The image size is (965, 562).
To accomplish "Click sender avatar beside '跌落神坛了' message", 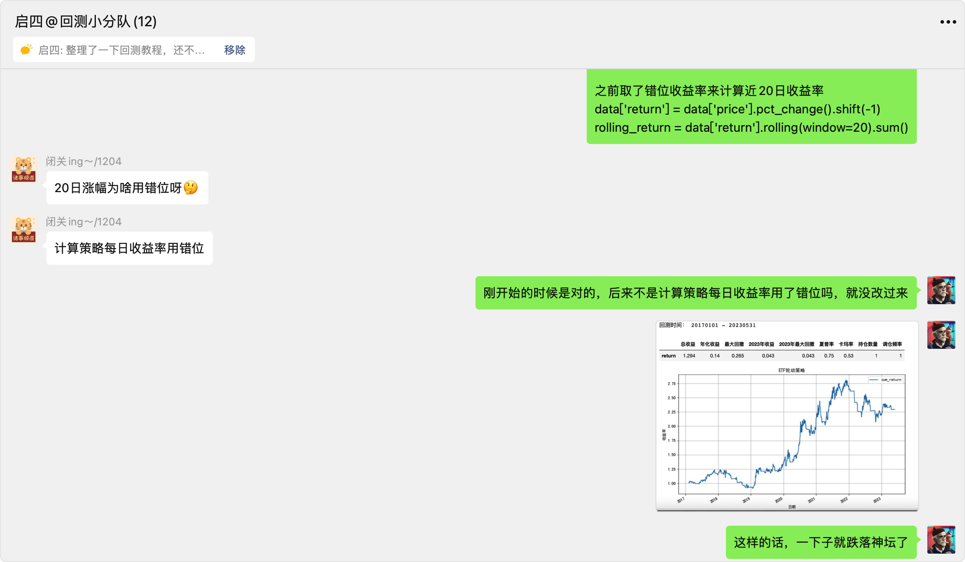I will pos(941,540).
